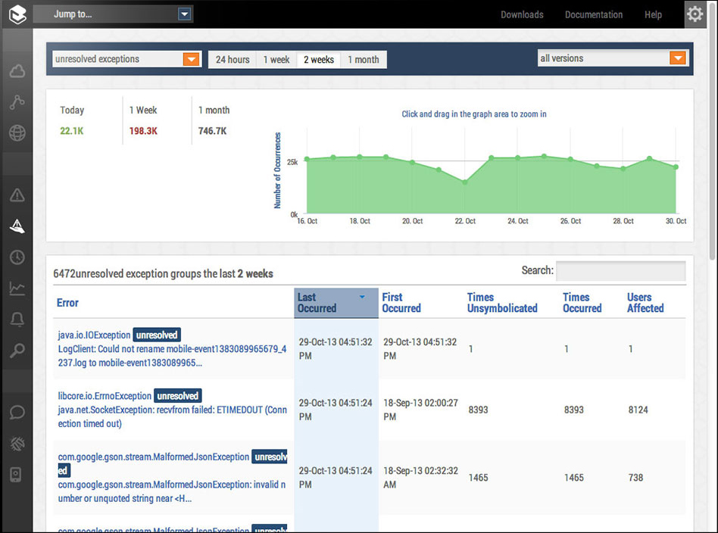This screenshot has height=533, width=718.
Task: Sort table by First Occurred column
Action: tap(401, 303)
